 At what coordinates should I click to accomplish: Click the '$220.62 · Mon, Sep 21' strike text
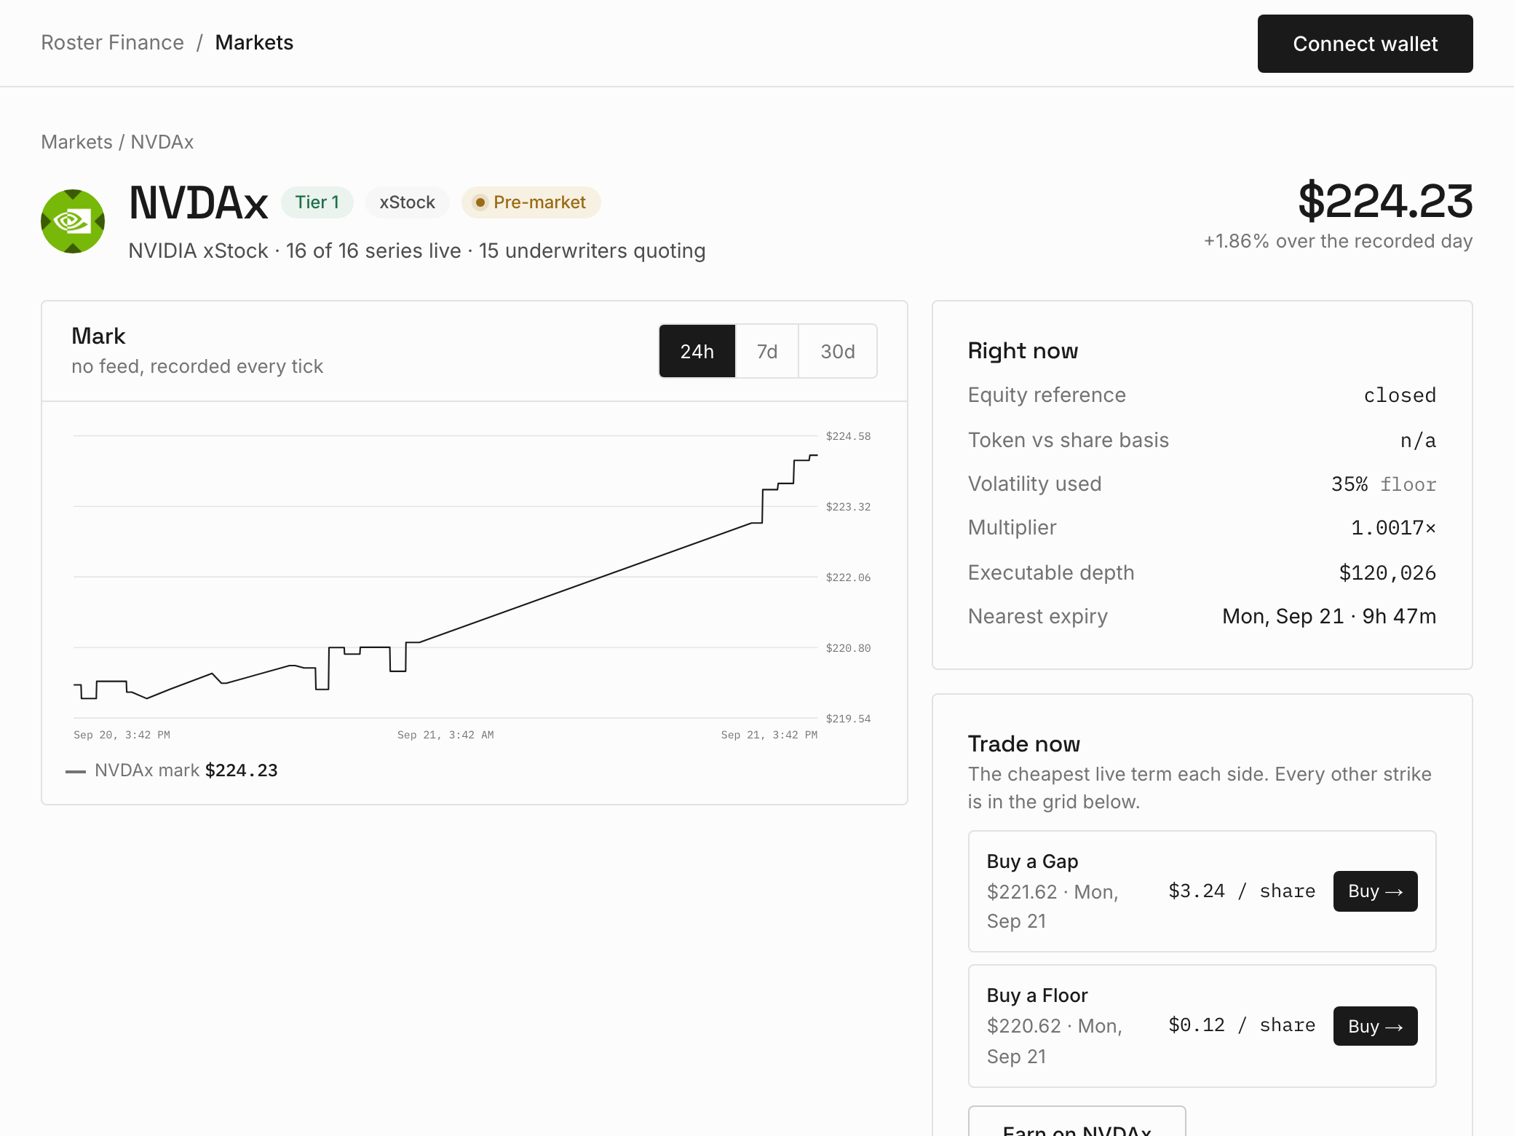[x=1055, y=1041]
